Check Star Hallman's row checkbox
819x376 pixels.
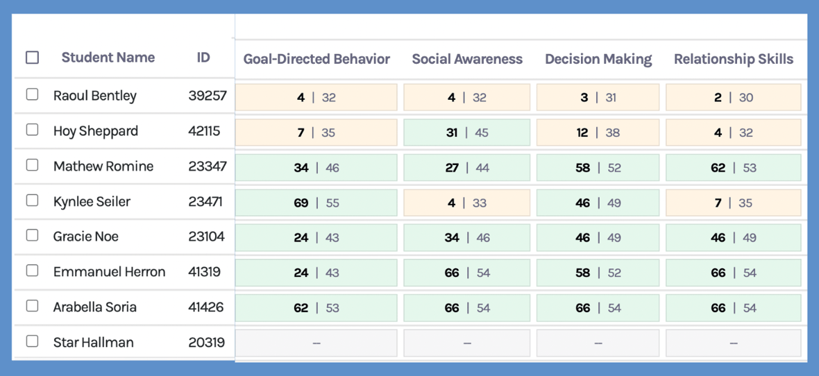33,341
